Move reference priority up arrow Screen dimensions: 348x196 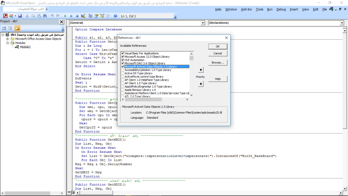click(x=201, y=70)
